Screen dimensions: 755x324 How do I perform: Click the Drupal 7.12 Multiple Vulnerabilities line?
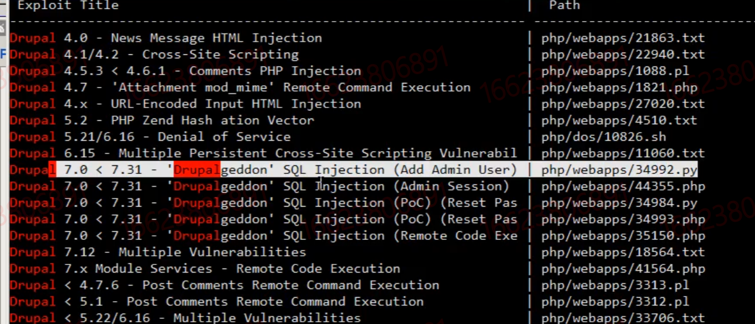(x=158, y=252)
